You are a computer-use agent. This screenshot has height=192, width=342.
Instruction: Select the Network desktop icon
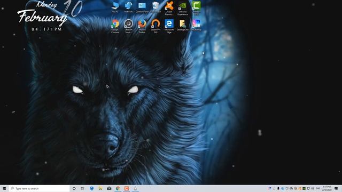point(128,7)
